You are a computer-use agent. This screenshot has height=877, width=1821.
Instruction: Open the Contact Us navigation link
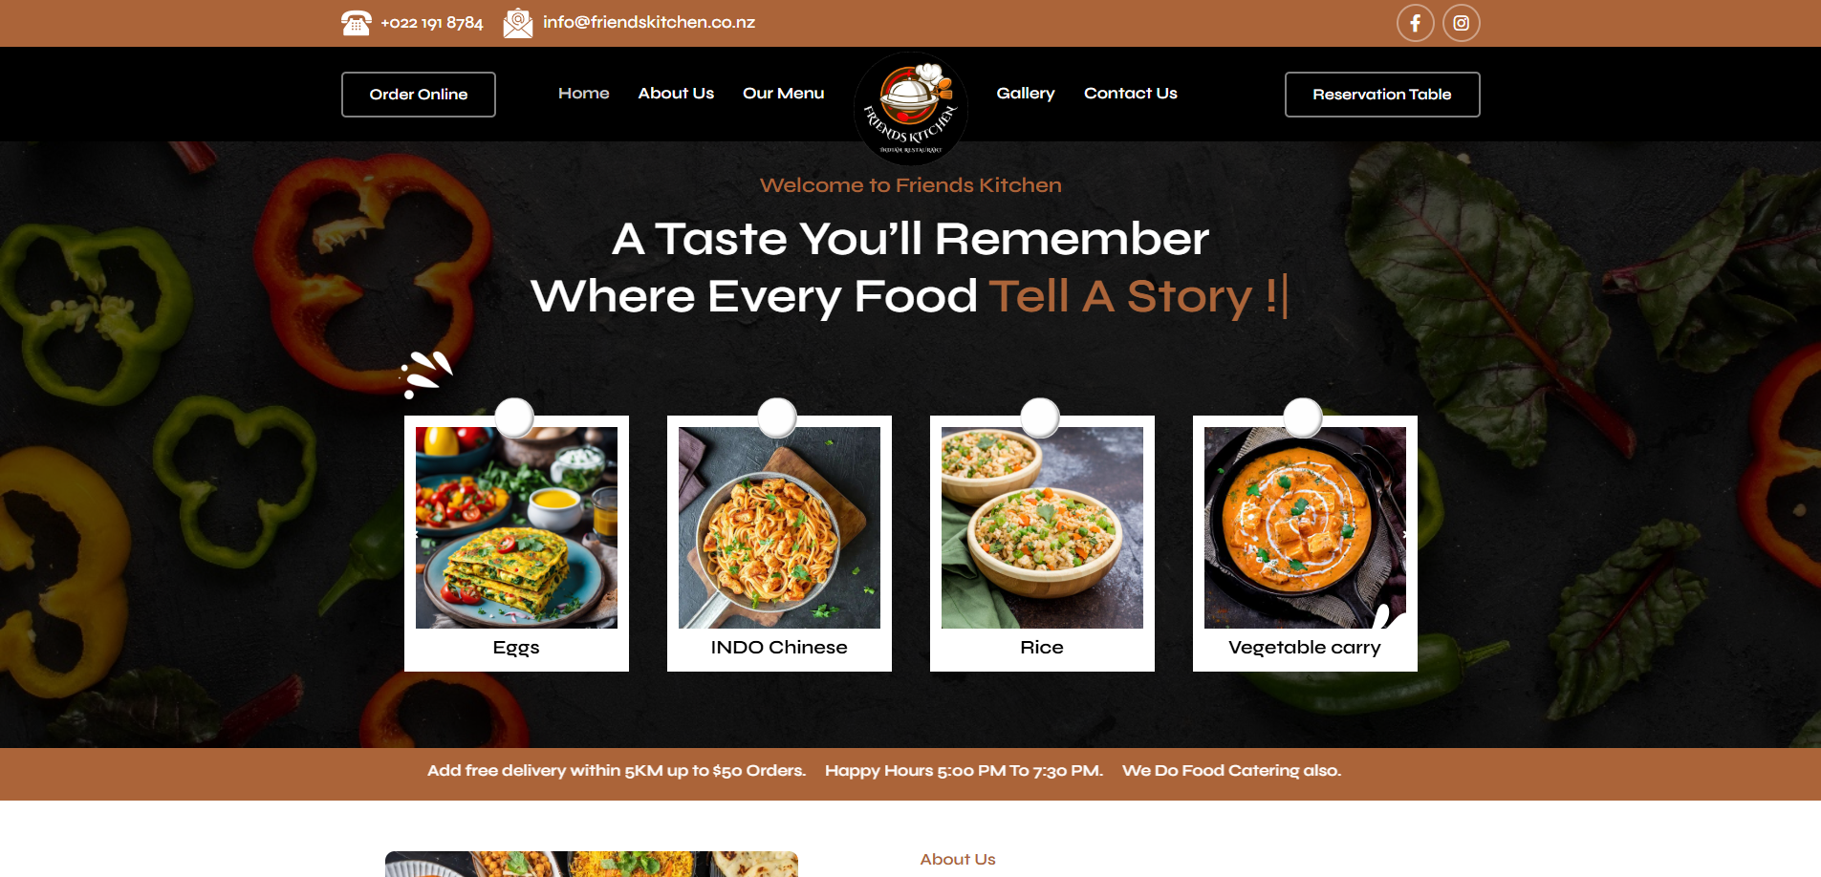[x=1130, y=94]
